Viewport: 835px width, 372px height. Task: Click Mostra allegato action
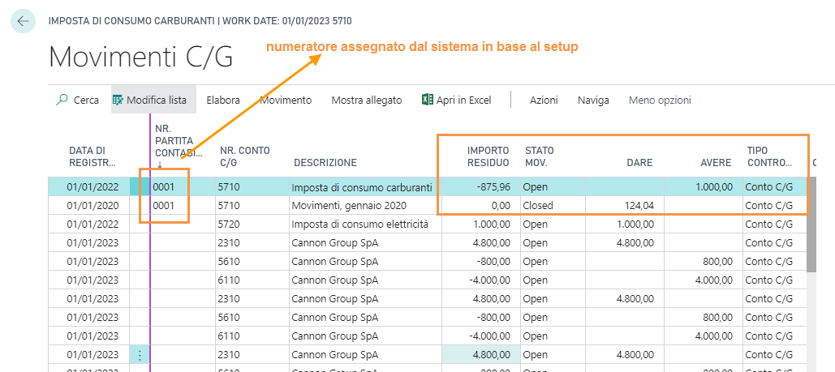point(366,100)
